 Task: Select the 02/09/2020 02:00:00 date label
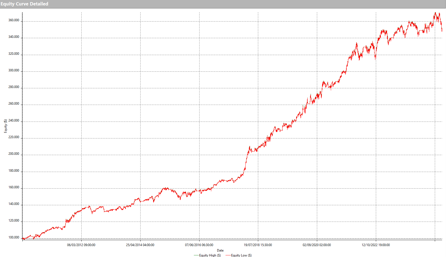tap(317, 245)
